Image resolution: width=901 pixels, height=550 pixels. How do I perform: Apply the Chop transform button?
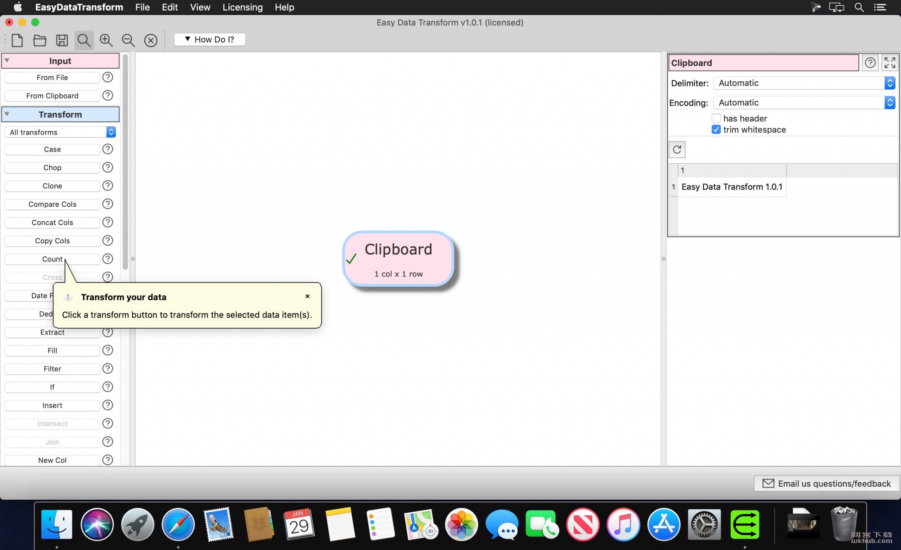tap(52, 167)
